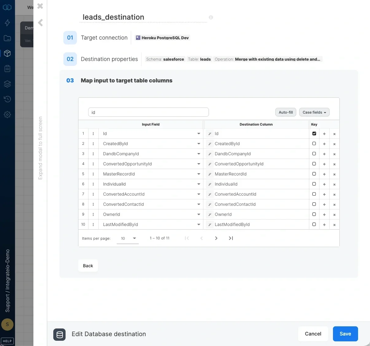370x346 pixels.
Task: Remove the IndividualId mapping row
Action: tap(334, 184)
